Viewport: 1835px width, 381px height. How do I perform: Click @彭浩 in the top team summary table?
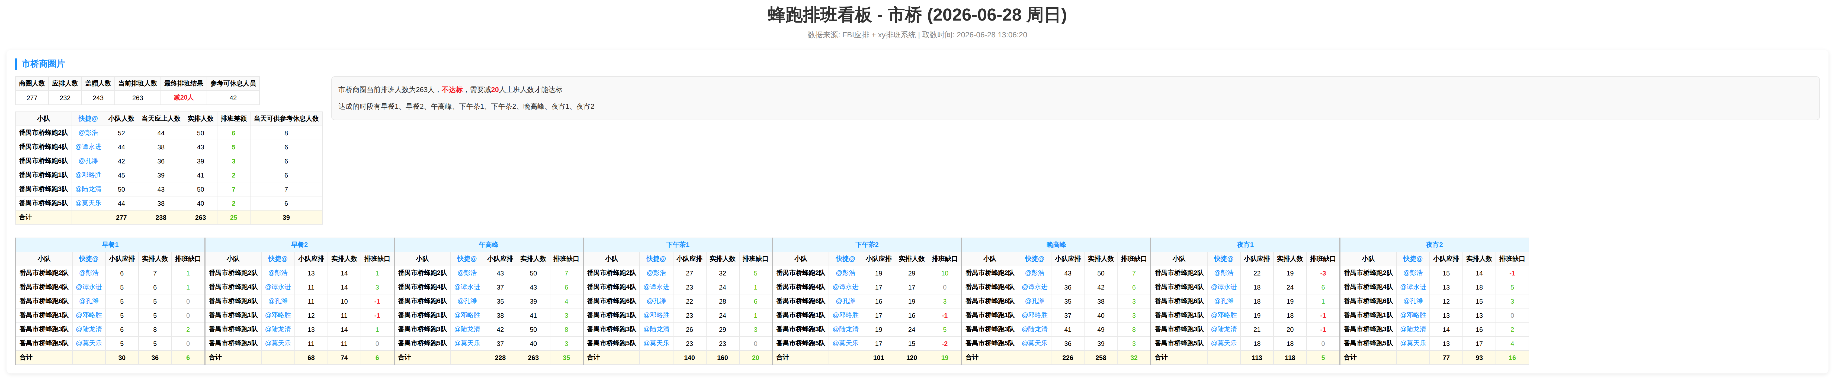[x=88, y=133]
